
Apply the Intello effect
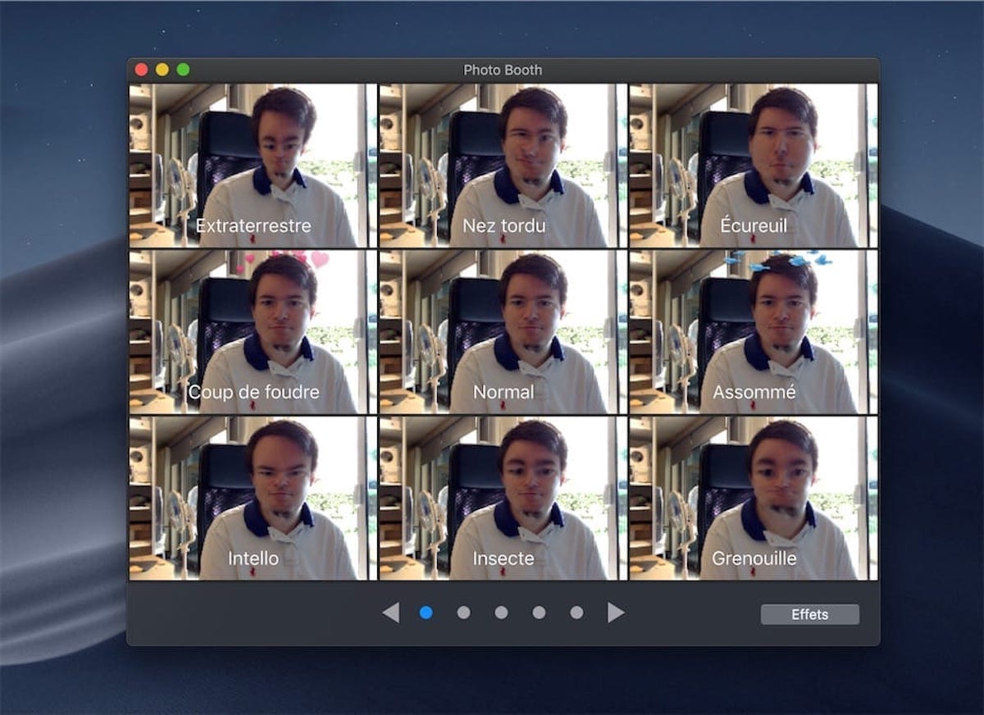point(253,498)
